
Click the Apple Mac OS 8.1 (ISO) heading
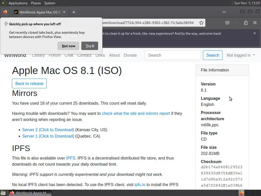coord(67,70)
